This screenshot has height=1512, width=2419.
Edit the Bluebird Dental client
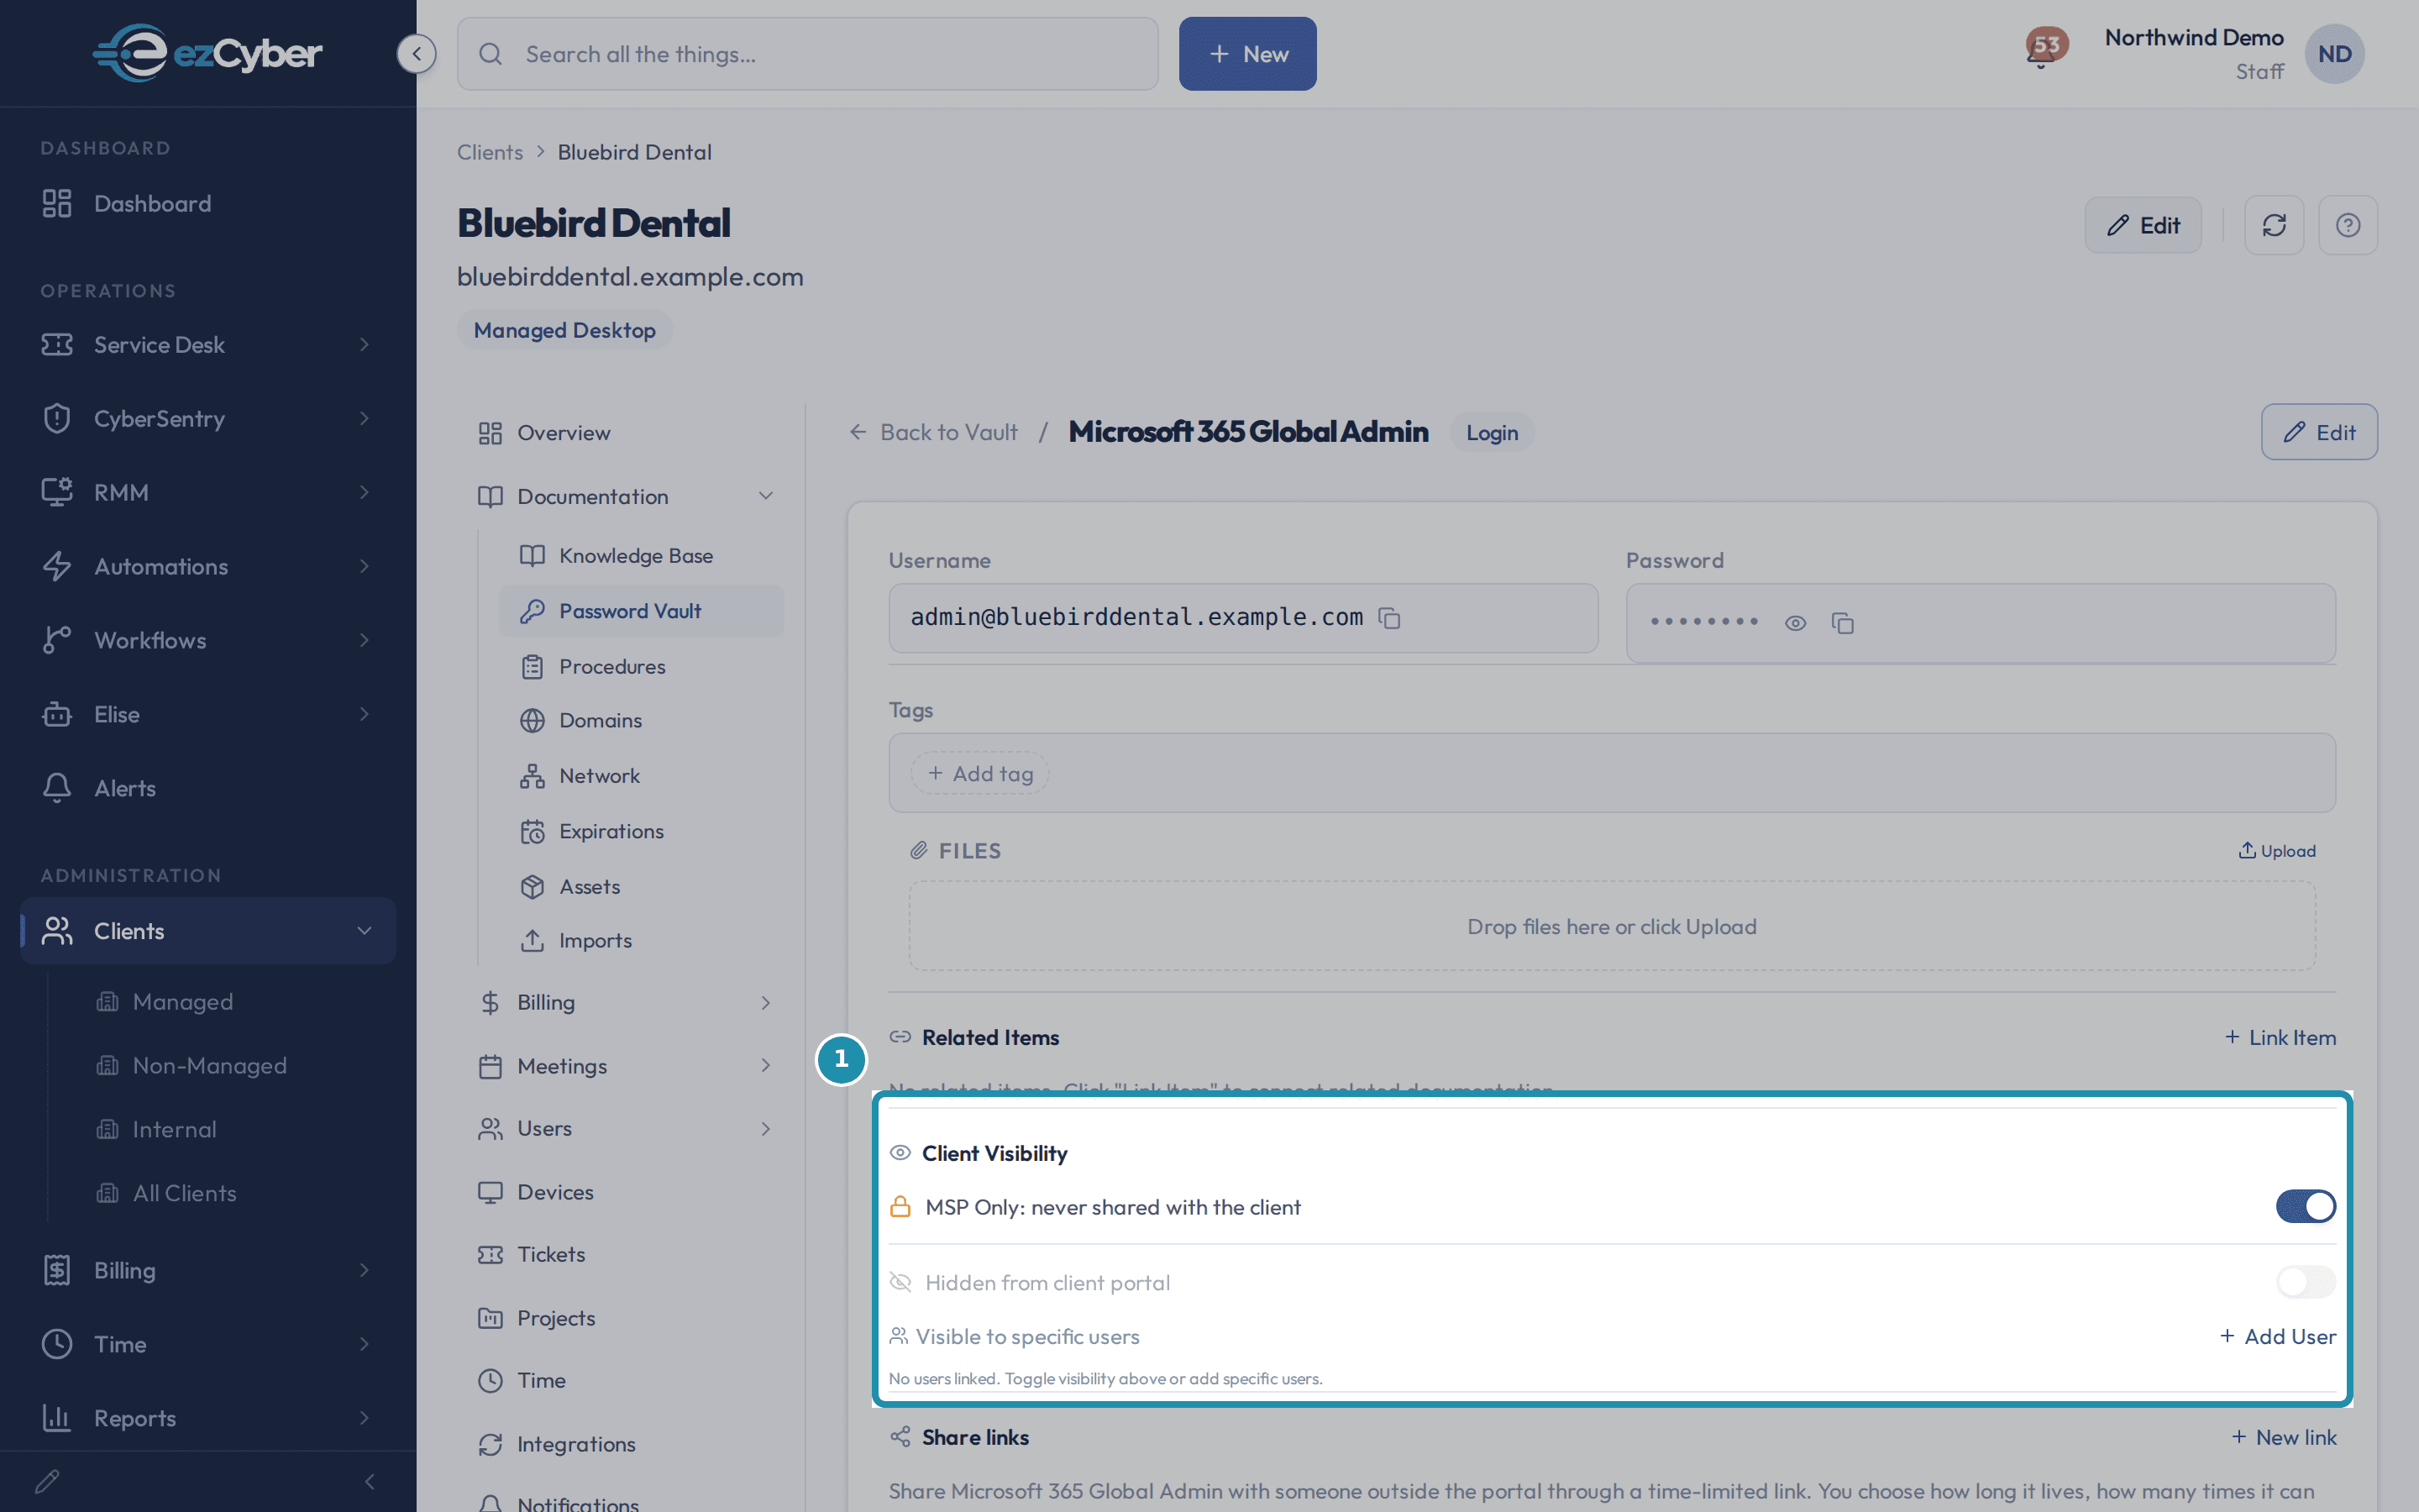[2144, 225]
